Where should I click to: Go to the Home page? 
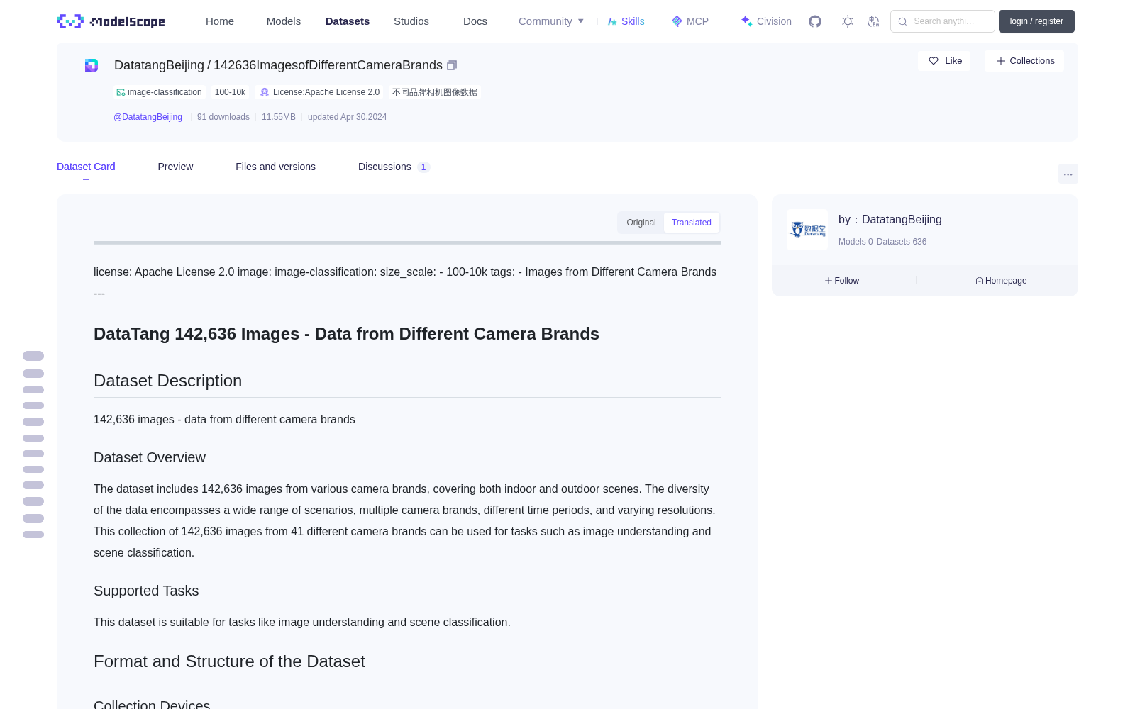[x=220, y=21]
